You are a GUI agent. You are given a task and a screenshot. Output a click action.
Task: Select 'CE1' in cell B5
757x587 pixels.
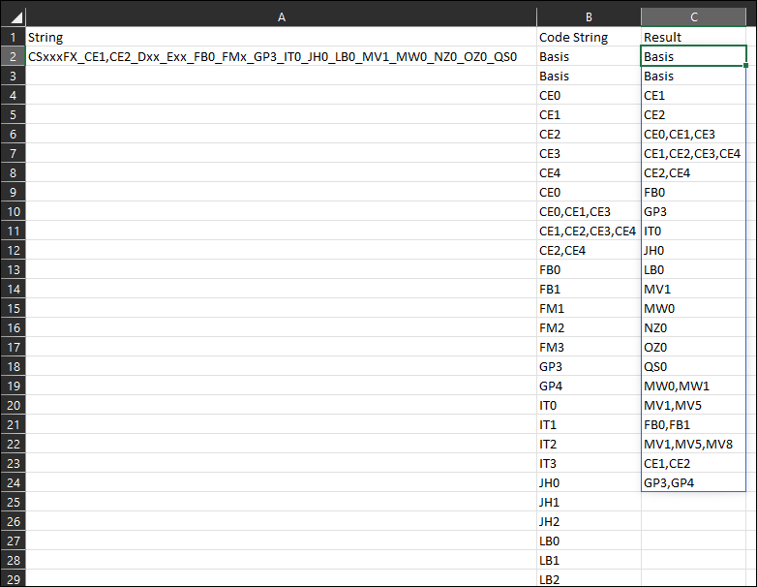(x=589, y=115)
